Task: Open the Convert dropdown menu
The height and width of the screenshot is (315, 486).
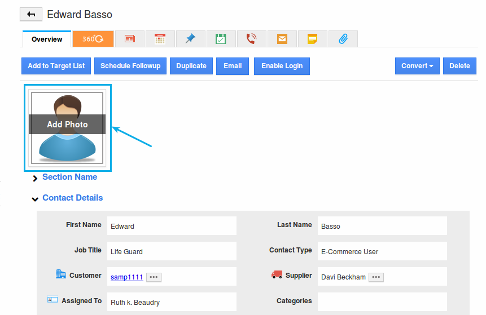Action: [x=417, y=66]
